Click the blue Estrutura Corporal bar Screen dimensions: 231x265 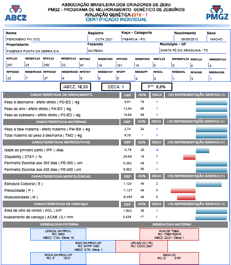click(209, 184)
